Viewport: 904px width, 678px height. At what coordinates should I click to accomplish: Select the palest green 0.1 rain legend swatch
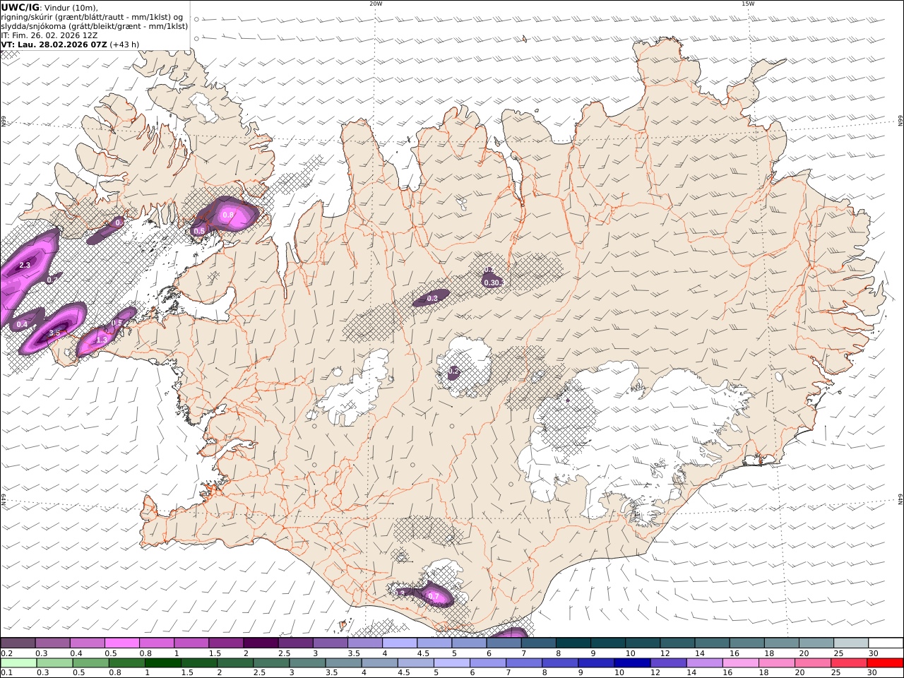coord(18,662)
